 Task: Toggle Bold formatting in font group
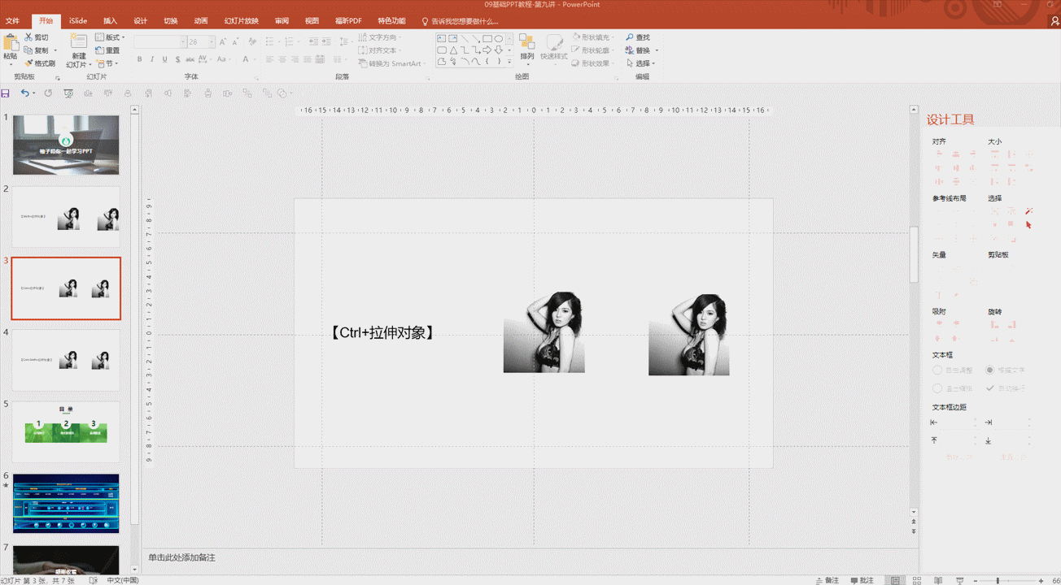pos(139,59)
